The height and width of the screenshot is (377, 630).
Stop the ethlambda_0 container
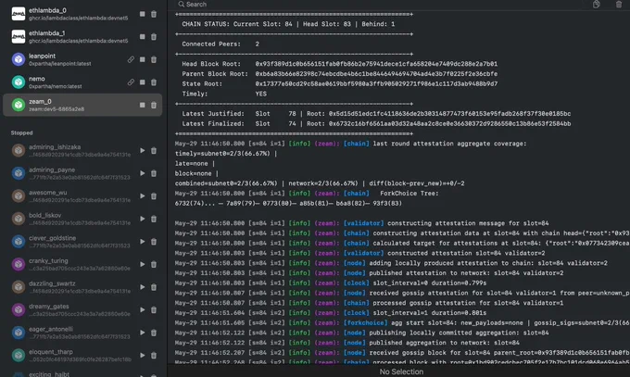[x=143, y=14]
